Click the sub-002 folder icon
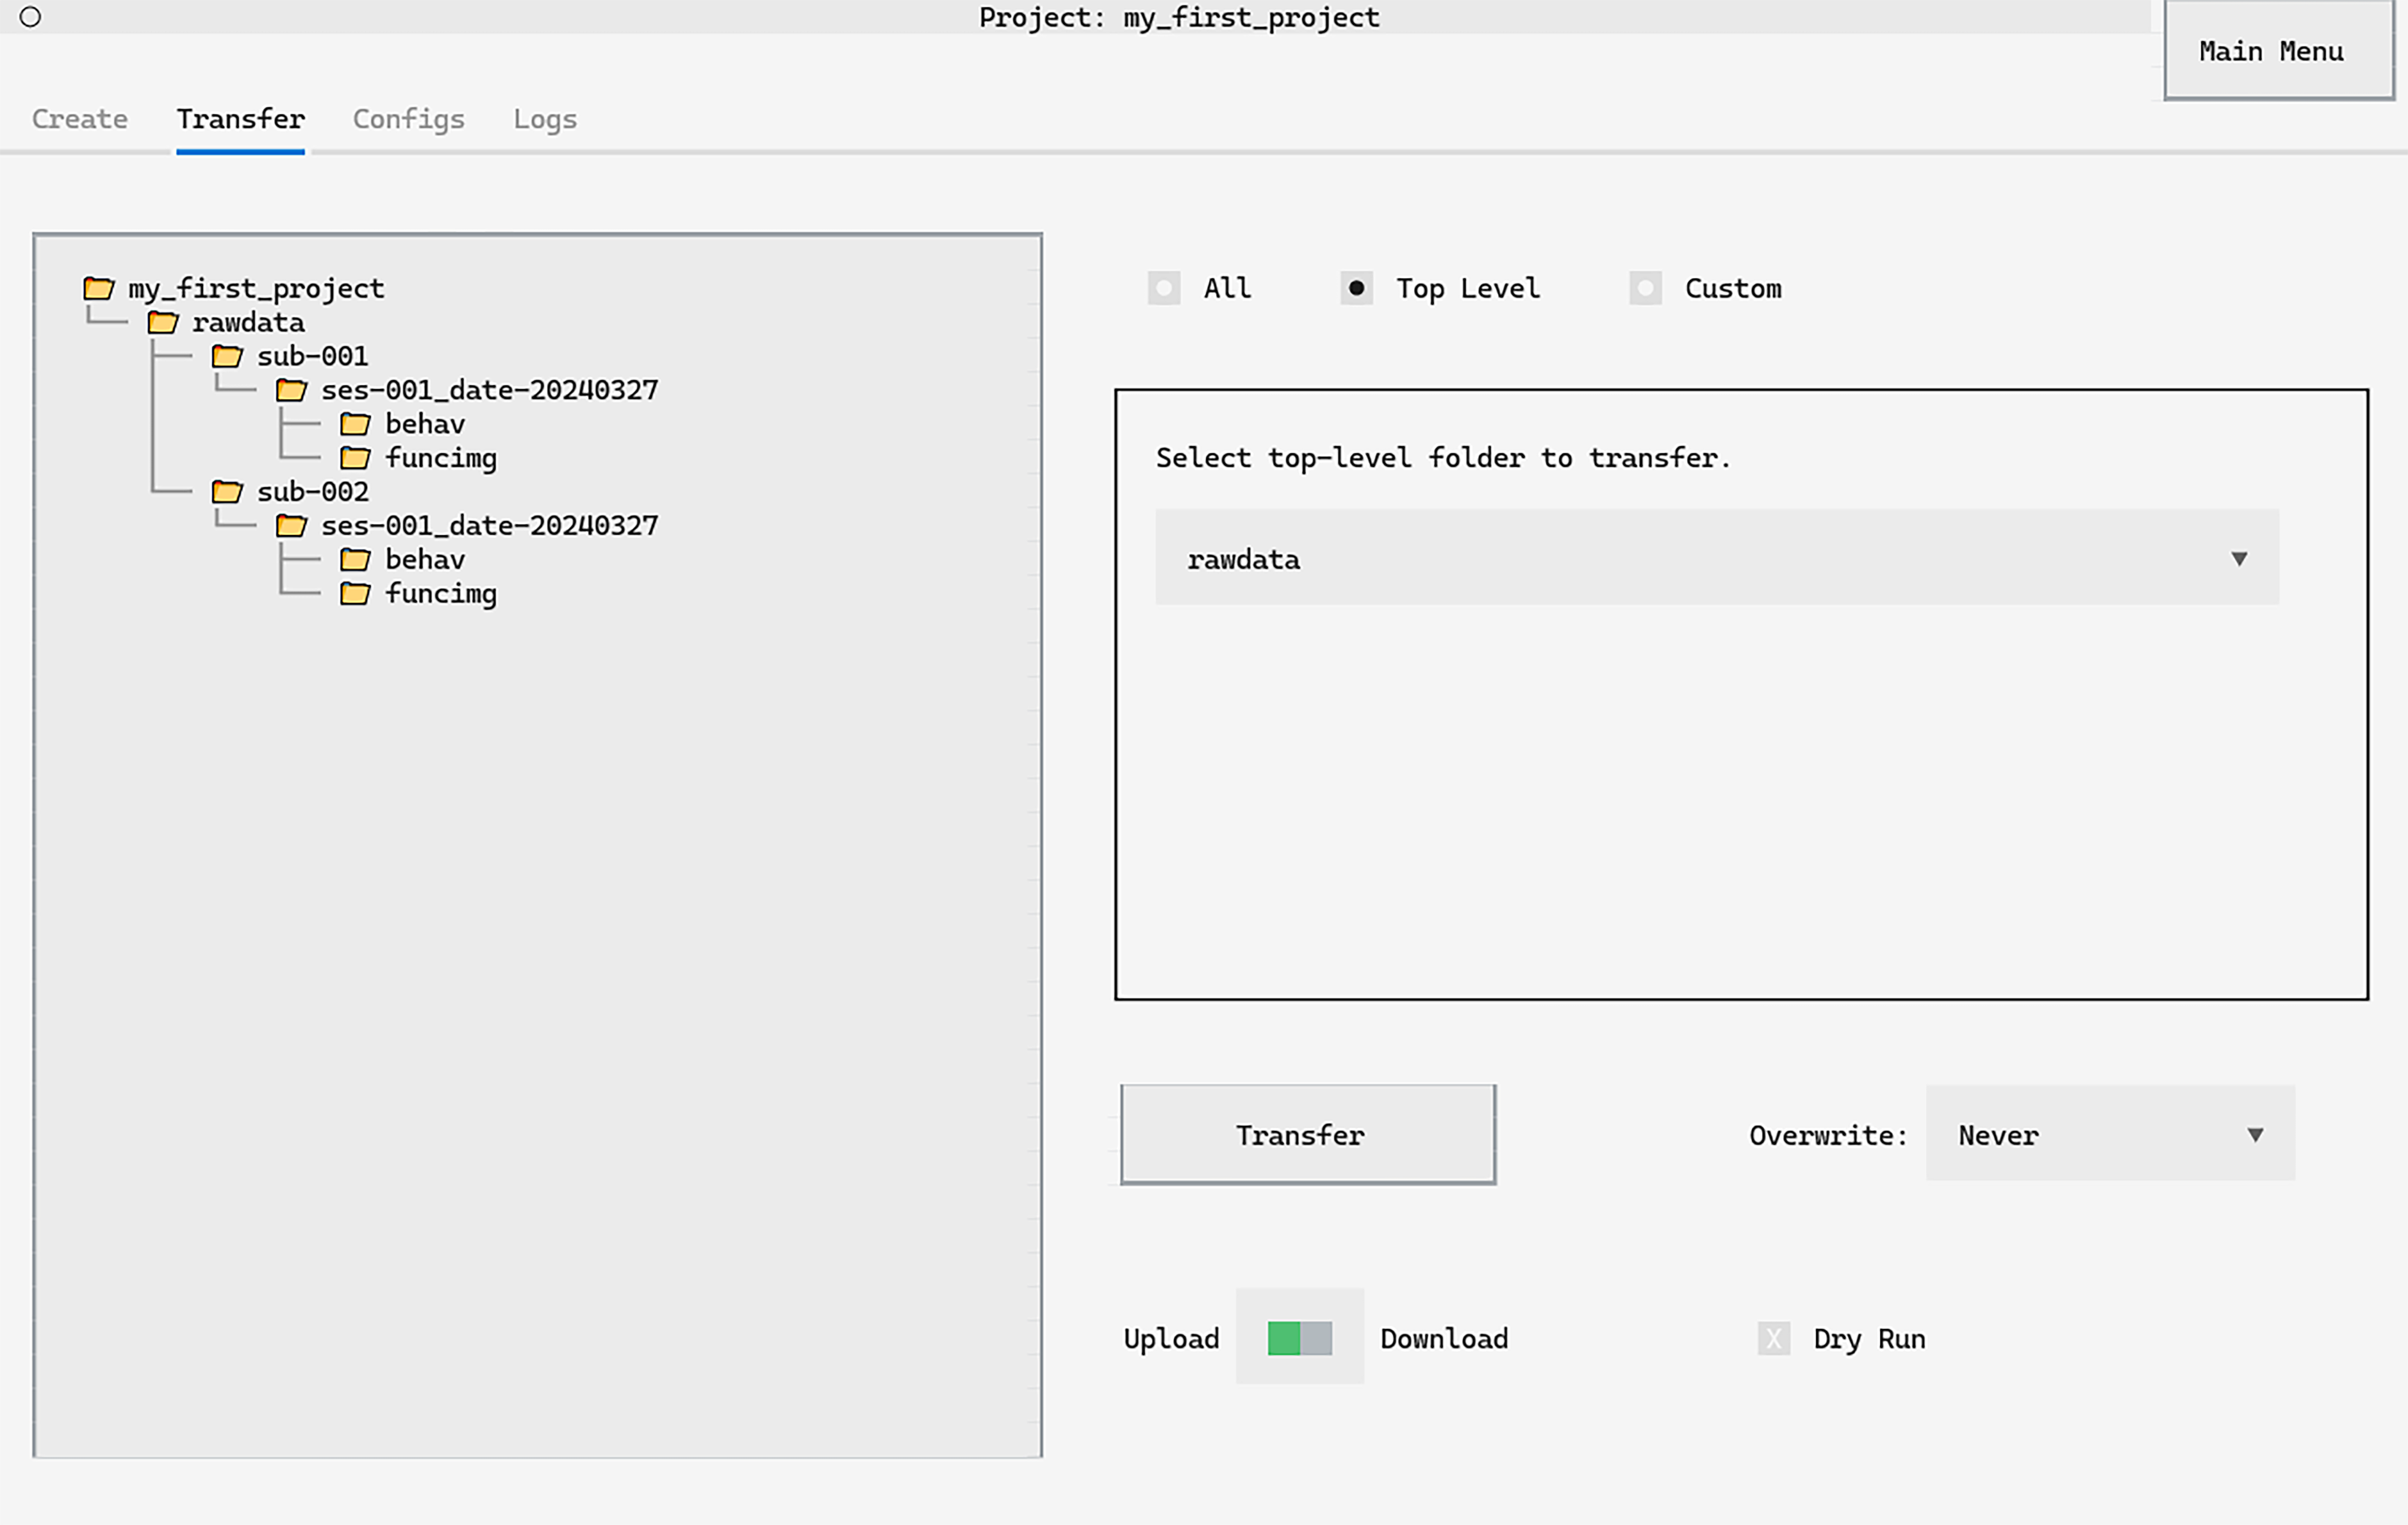Screen dimensions: 2408x1525 [227, 491]
